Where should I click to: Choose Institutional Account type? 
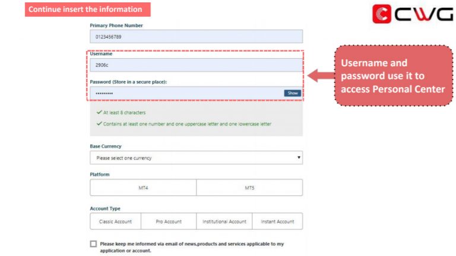tap(224, 222)
